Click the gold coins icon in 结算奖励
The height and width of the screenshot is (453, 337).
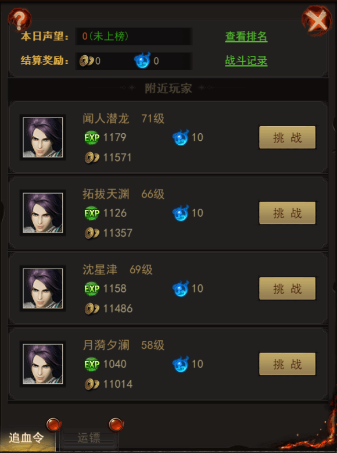tap(87, 60)
